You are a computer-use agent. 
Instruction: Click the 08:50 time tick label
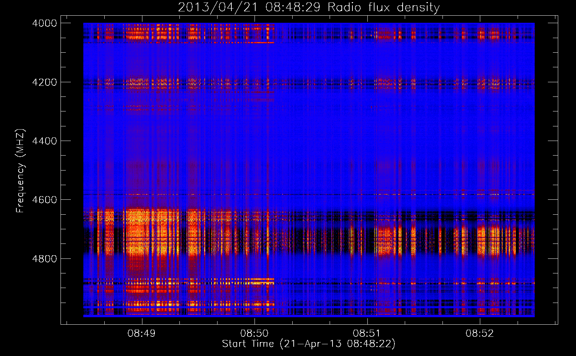pyautogui.click(x=254, y=333)
